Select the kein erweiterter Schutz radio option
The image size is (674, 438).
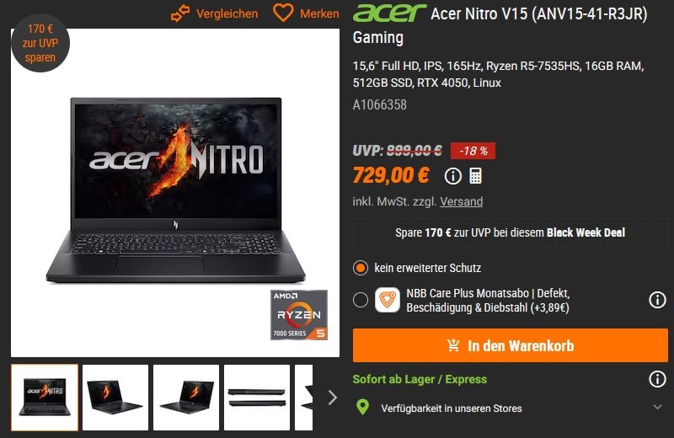pyautogui.click(x=361, y=268)
